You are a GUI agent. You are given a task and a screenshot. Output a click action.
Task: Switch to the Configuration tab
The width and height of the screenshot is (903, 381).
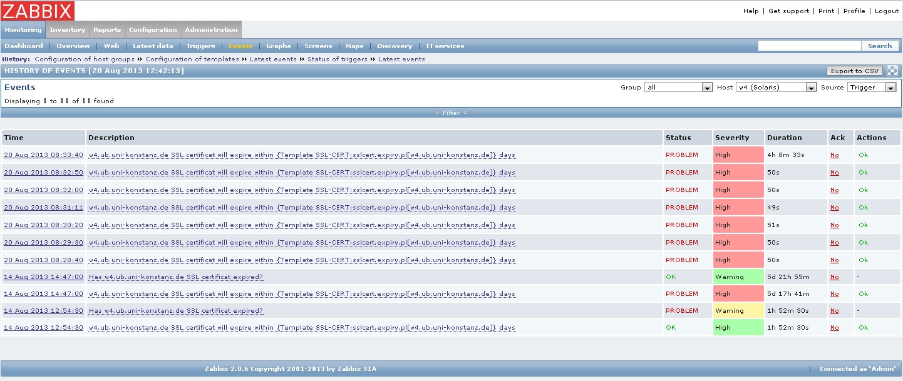coord(153,29)
